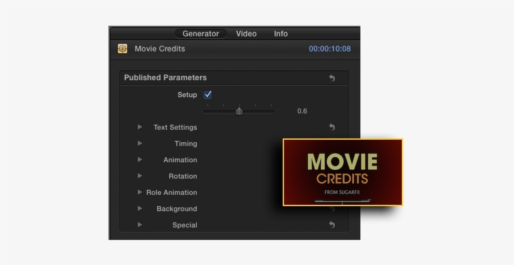Expand the Background group
The image size is (514, 265).
tap(140, 209)
